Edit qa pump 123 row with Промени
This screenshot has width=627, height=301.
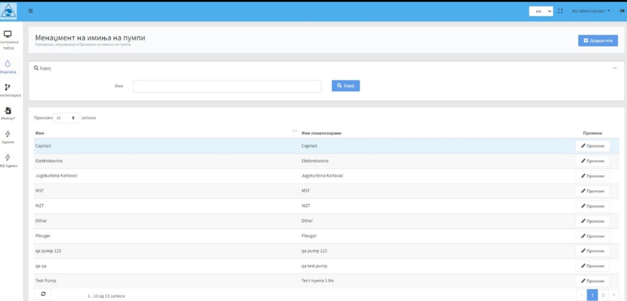tap(593, 251)
